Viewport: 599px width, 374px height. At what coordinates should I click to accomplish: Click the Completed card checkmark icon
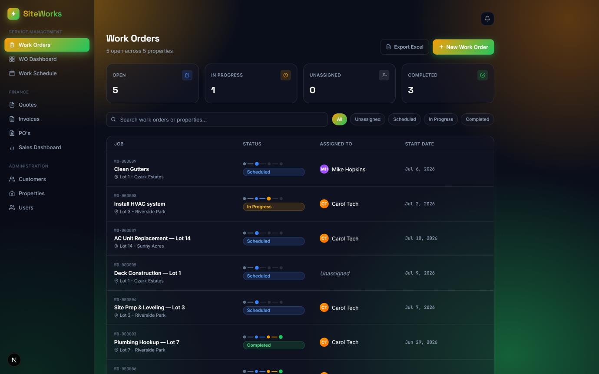[483, 75]
